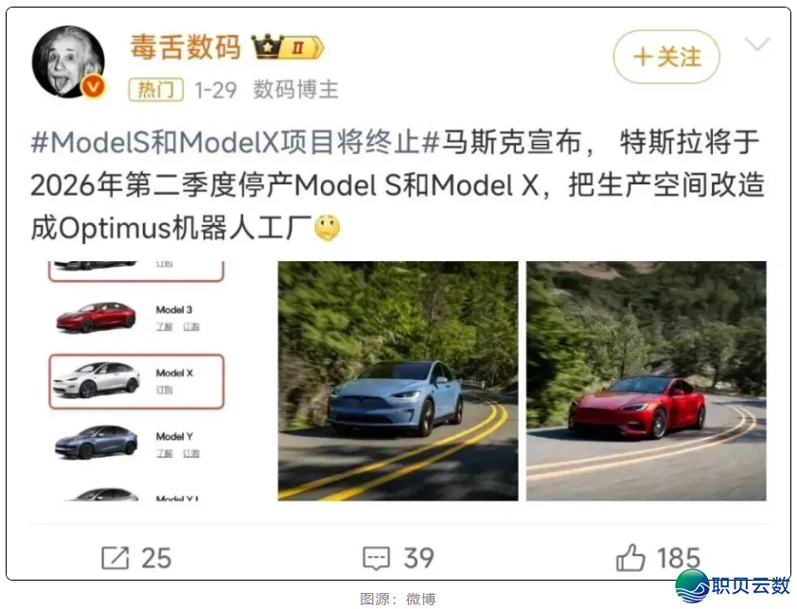Click the repost count 25

tap(156, 558)
